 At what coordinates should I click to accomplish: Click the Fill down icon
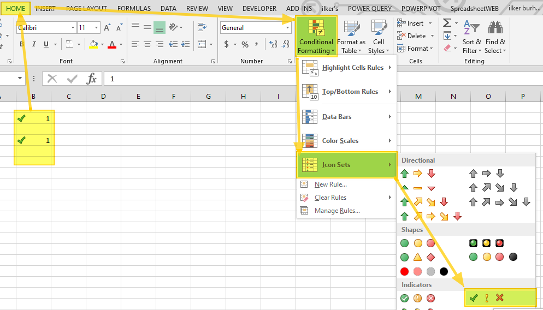coord(447,35)
